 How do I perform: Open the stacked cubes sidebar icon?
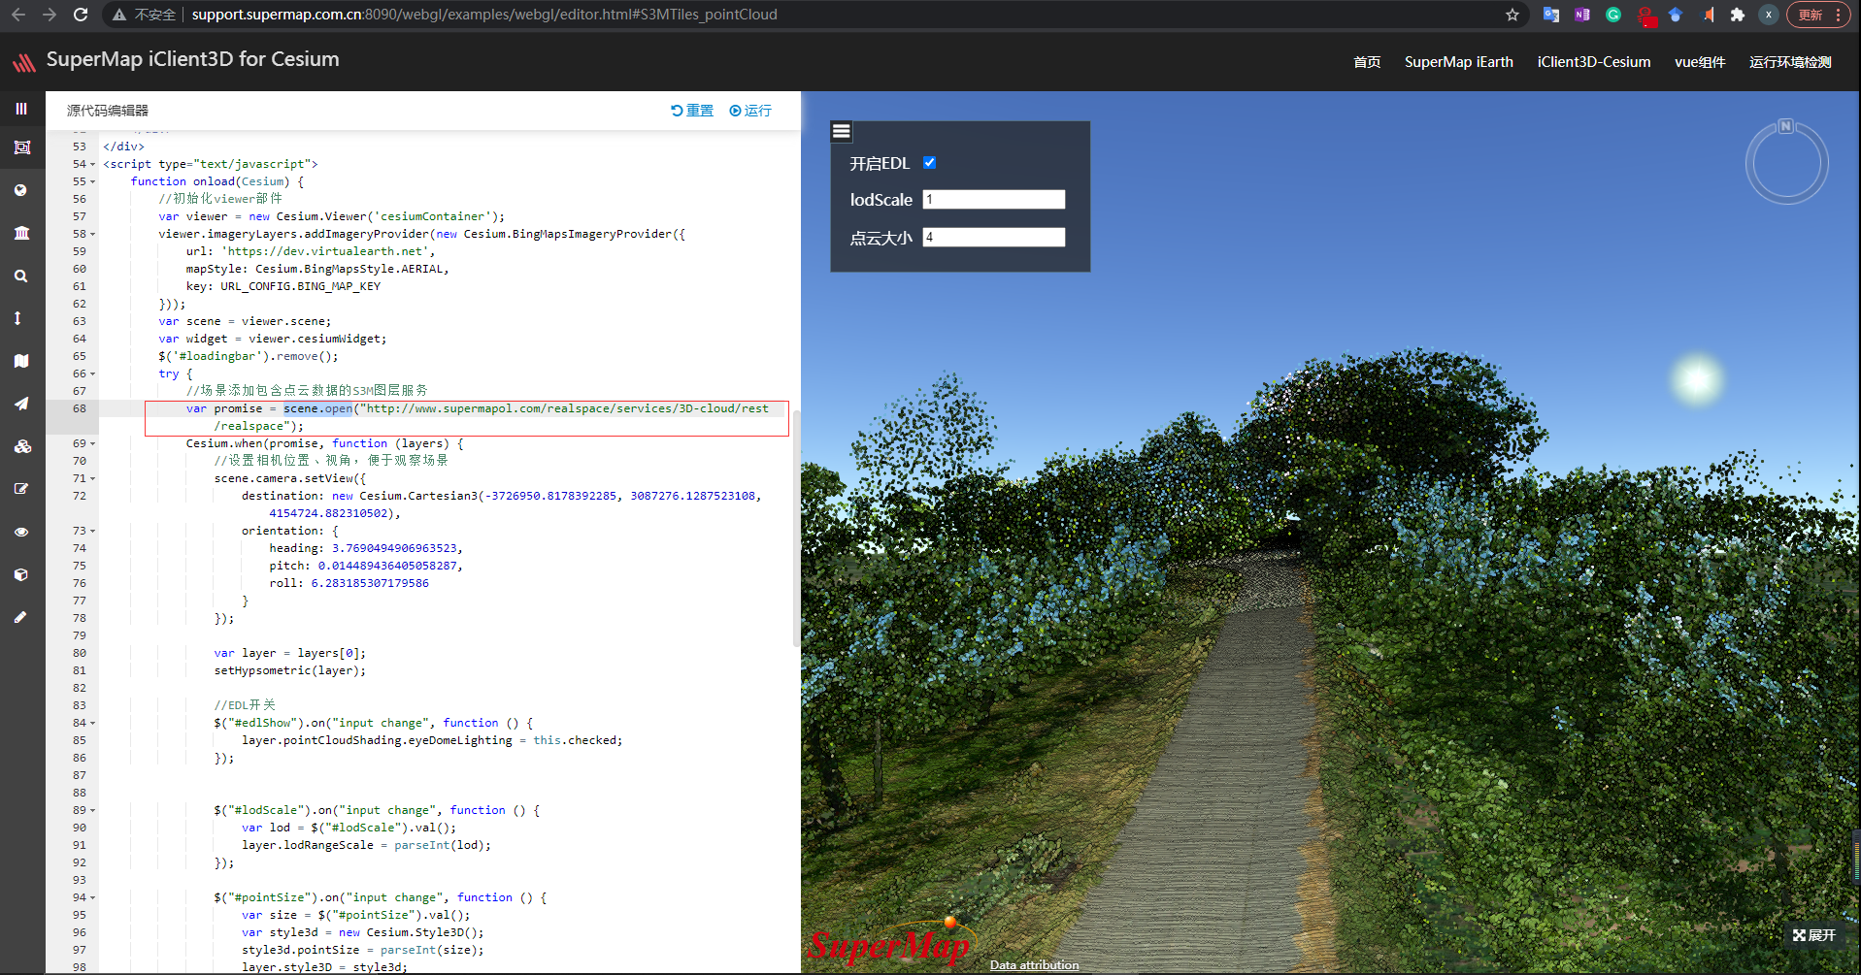pos(21,446)
